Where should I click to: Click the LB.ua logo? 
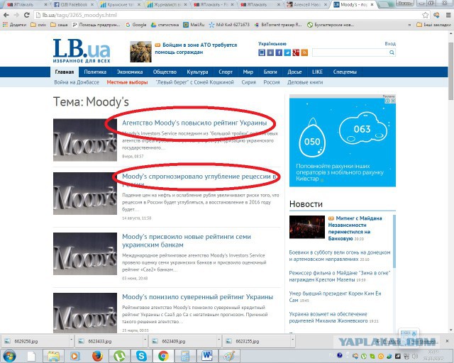pyautogui.click(x=82, y=50)
